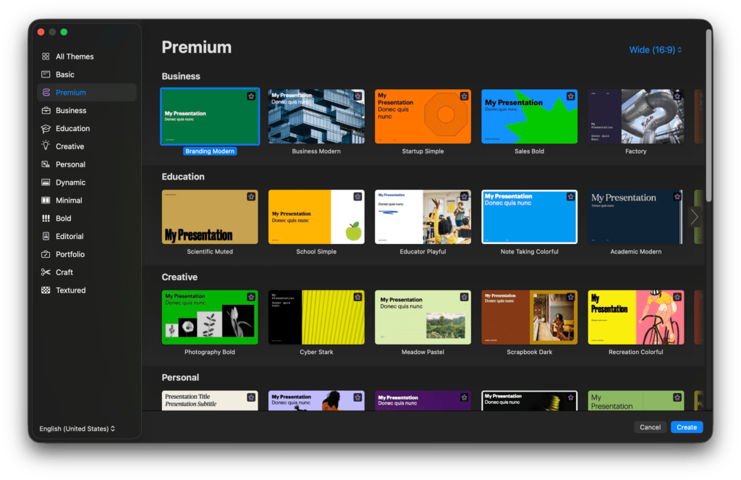Toggle premium star badge on Startup Simple theme
The image size is (741, 480).
464,96
